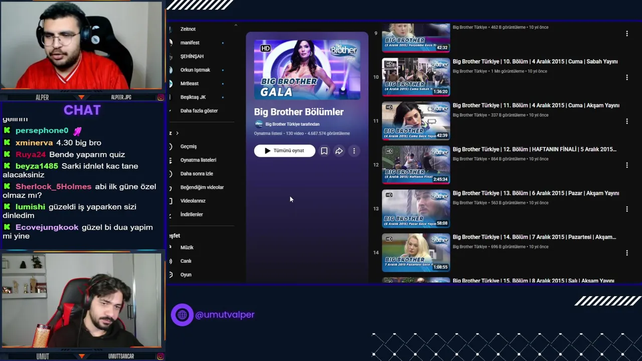Click chat username Ruya24
The width and height of the screenshot is (642, 361).
click(x=31, y=154)
